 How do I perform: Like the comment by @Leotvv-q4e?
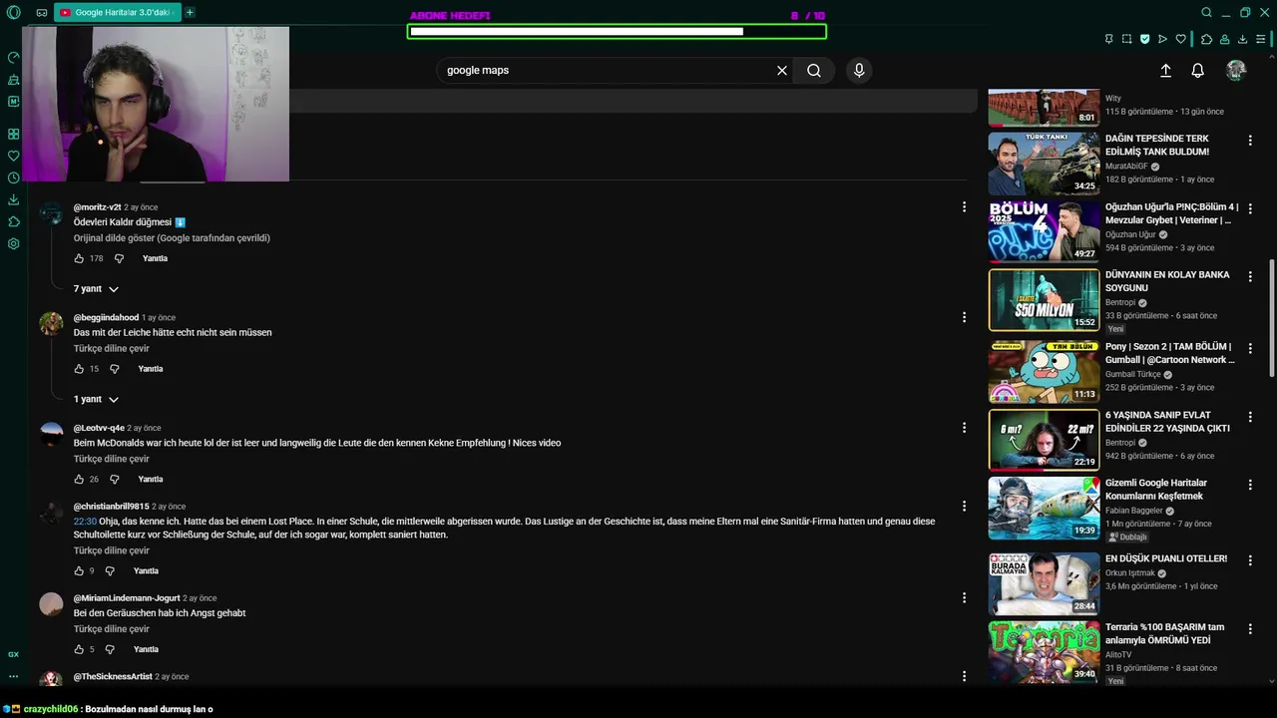[79, 480]
